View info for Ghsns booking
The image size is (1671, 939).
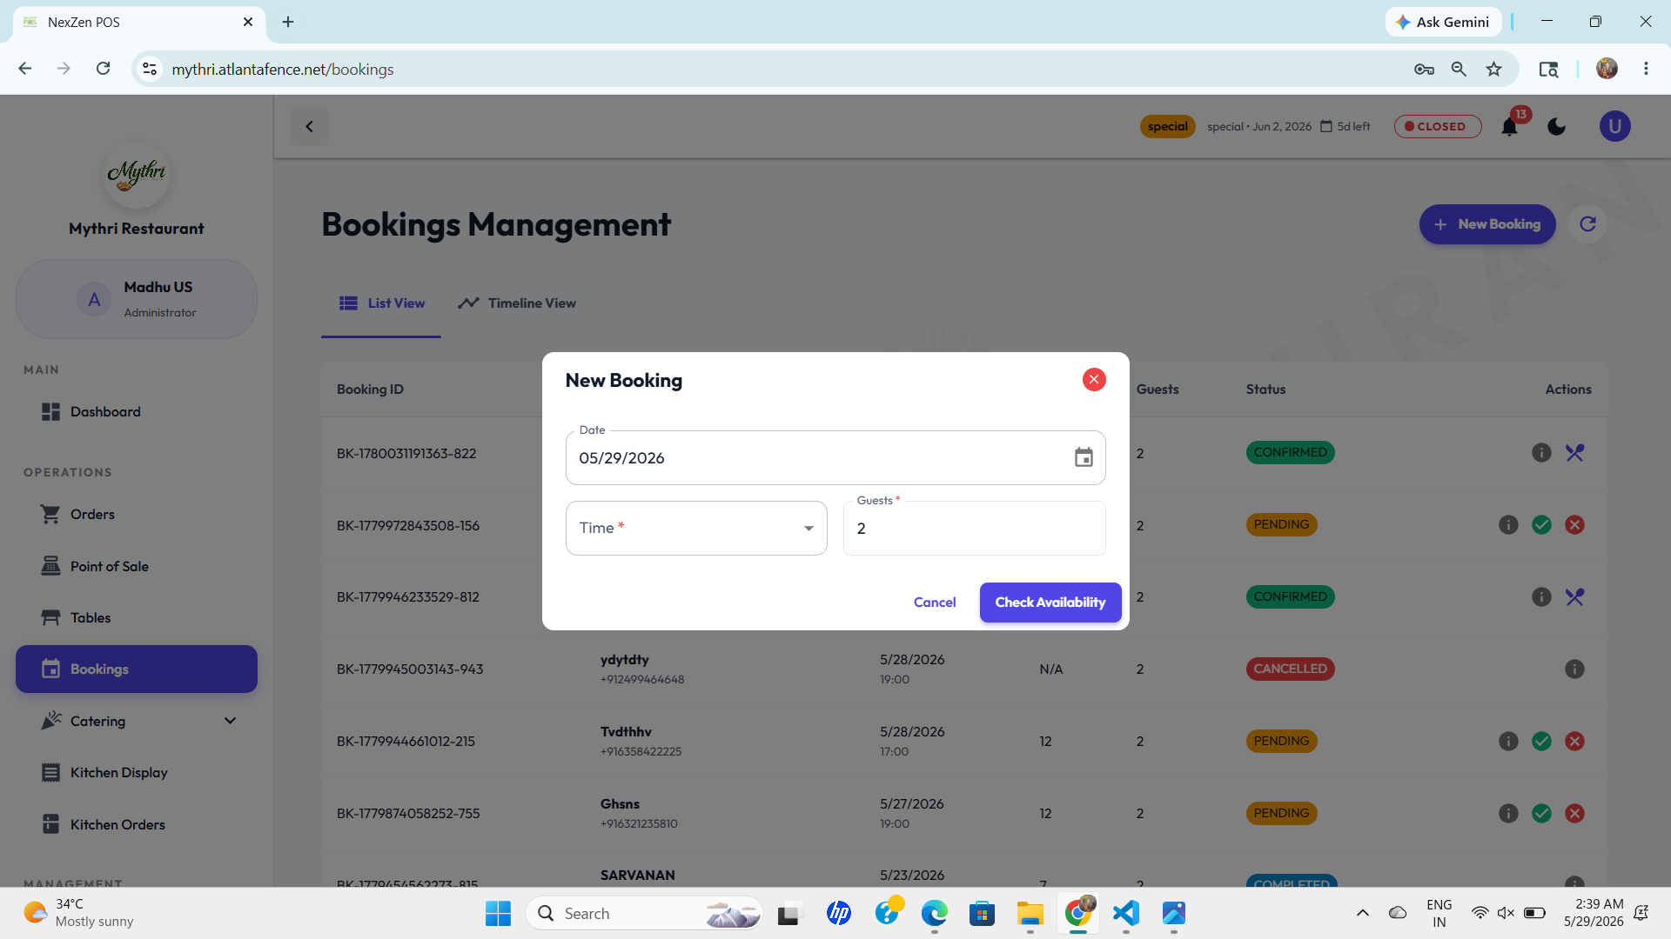1508,814
